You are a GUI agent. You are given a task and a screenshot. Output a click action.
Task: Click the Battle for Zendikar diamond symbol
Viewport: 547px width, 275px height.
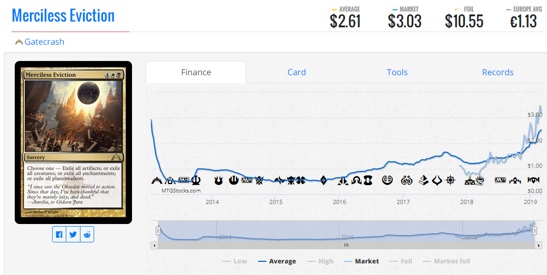[324, 180]
